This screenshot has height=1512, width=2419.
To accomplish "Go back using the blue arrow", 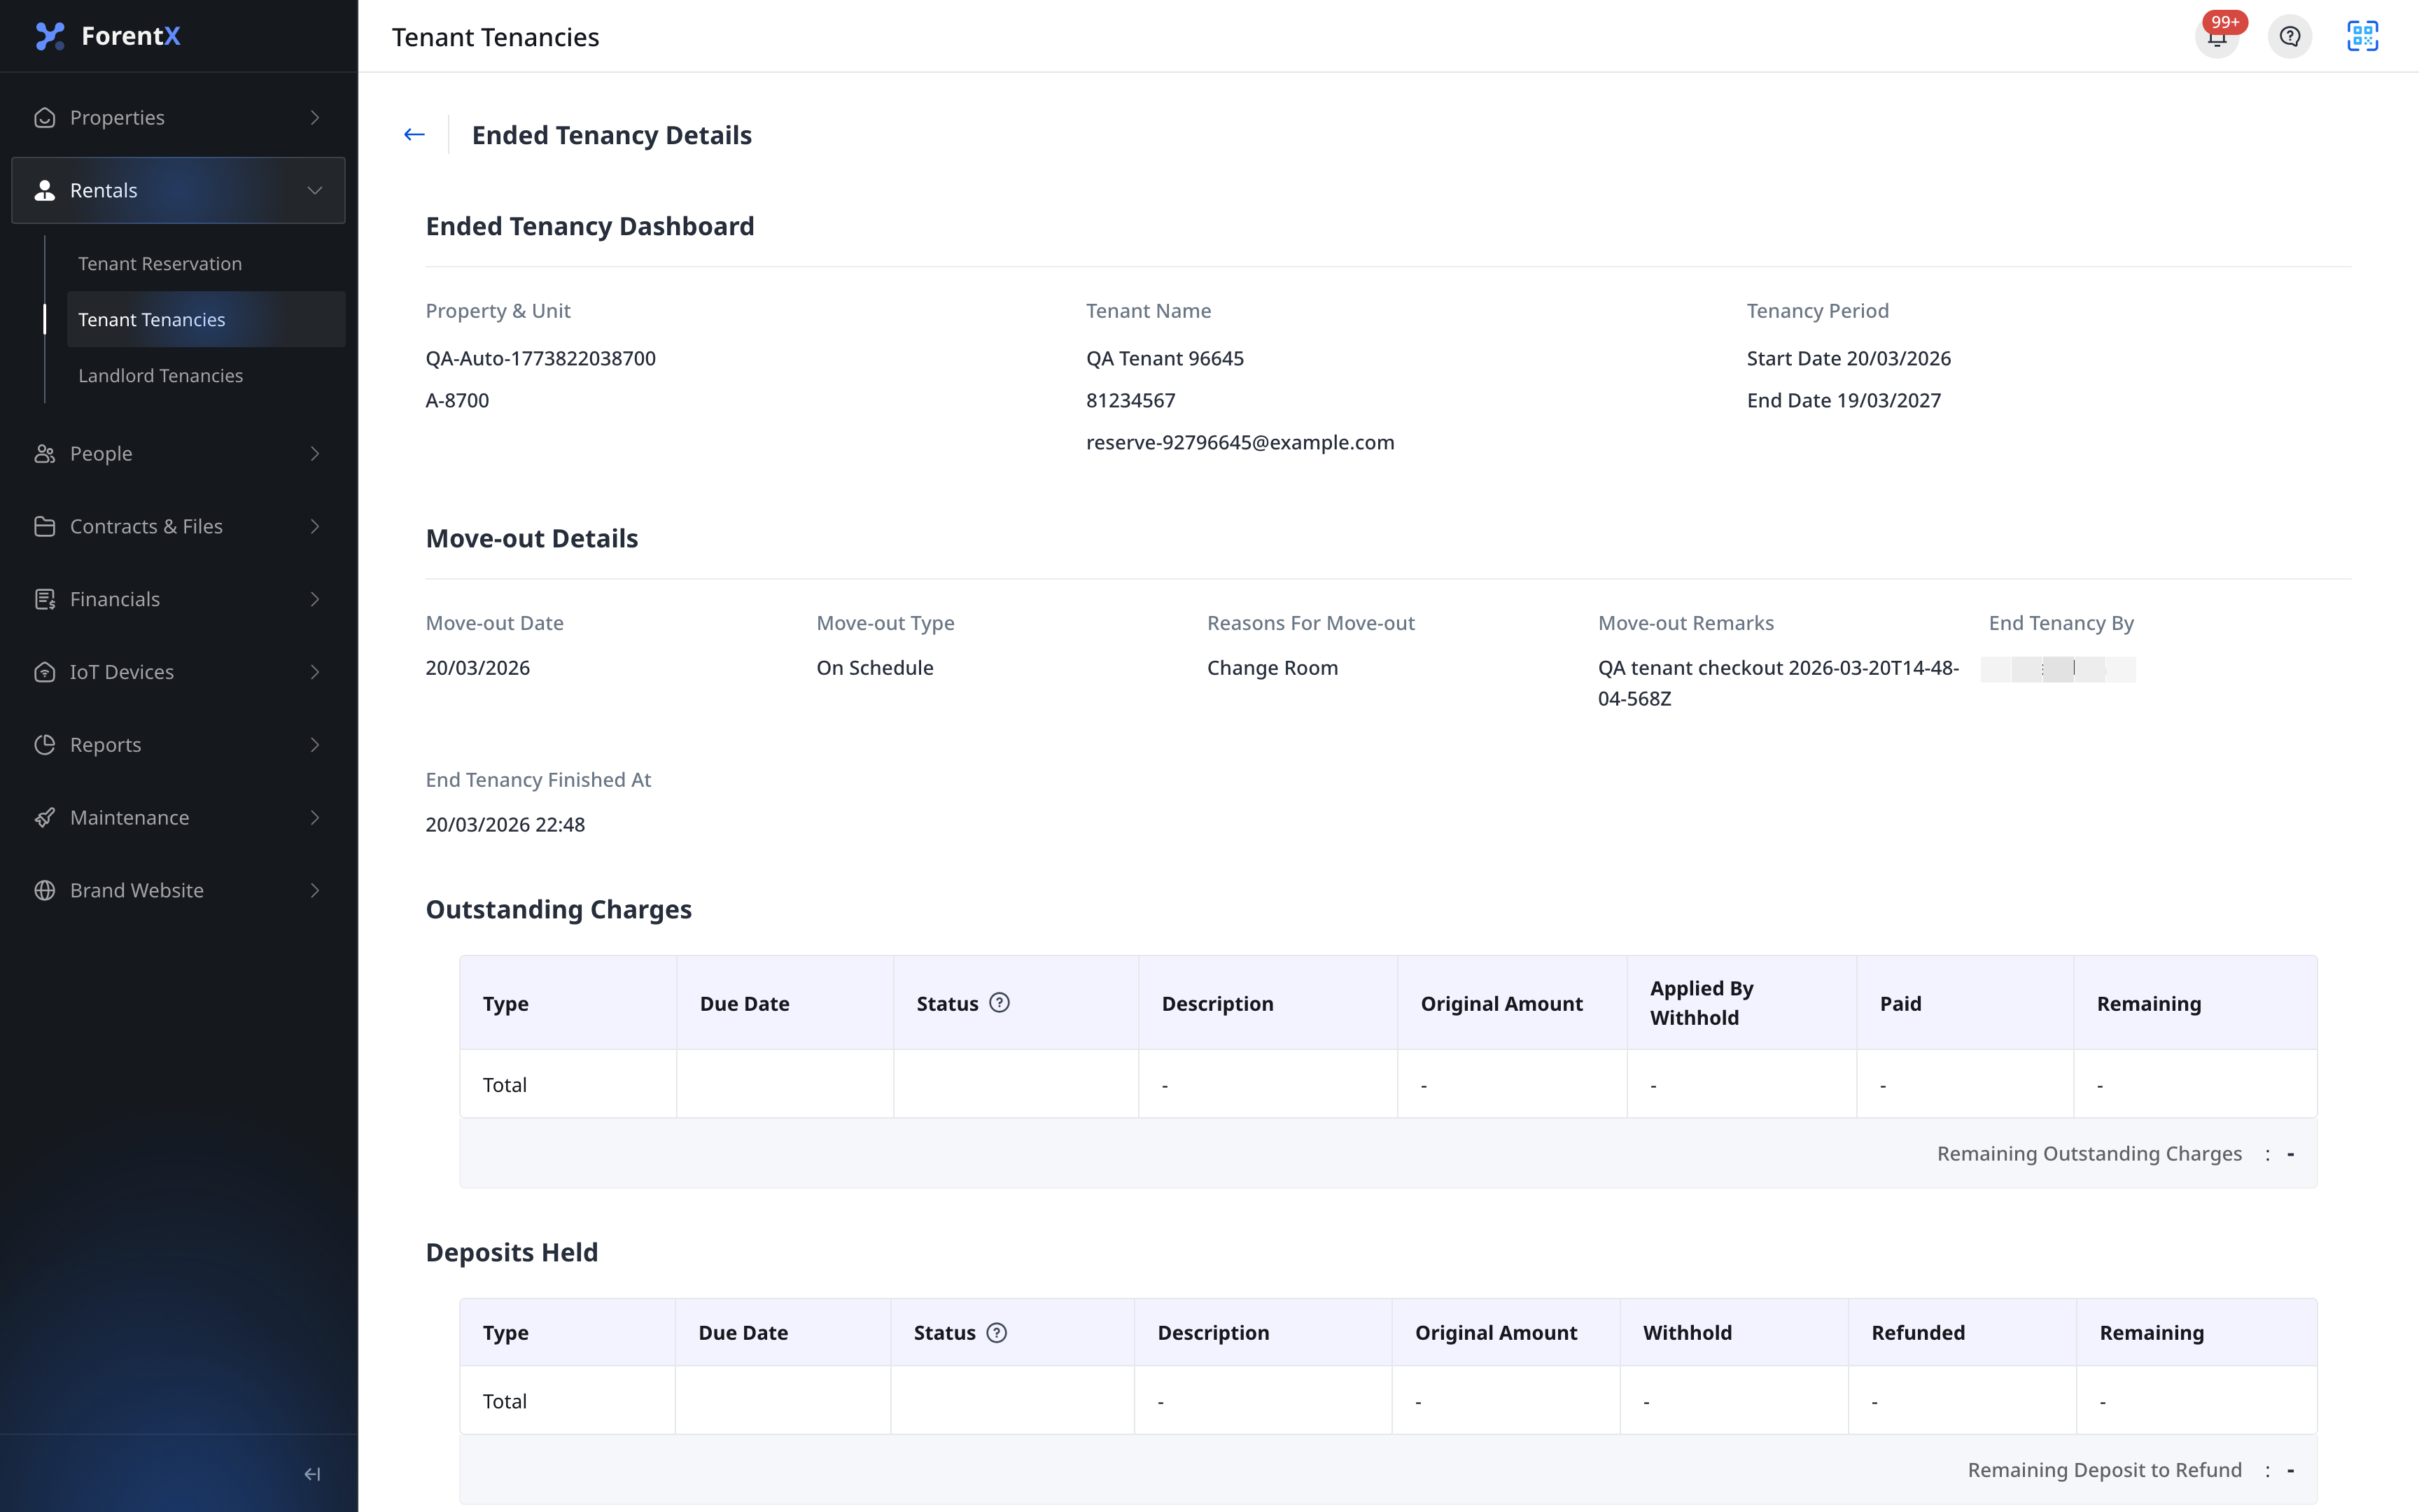I will click(x=414, y=134).
